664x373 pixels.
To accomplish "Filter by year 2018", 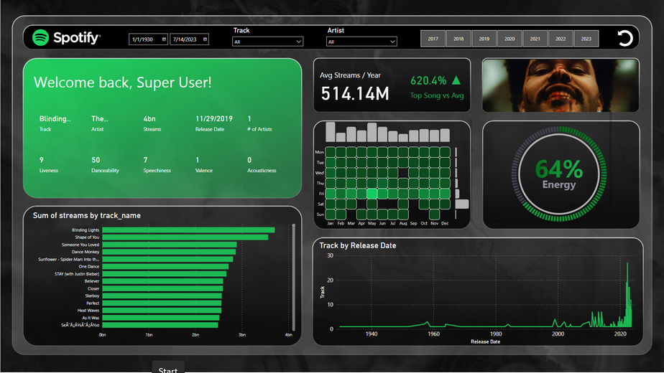I will [x=458, y=39].
